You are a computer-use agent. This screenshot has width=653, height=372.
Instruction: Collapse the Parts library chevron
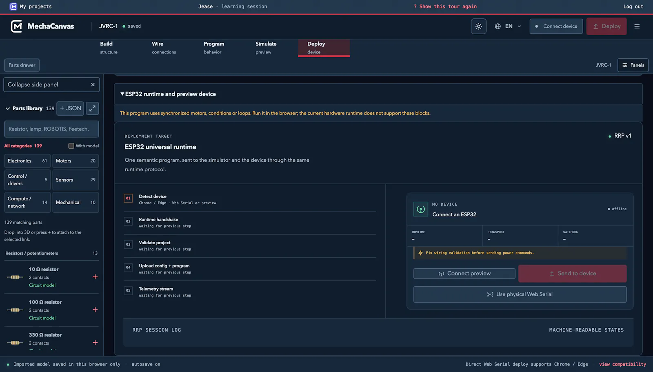coord(7,108)
